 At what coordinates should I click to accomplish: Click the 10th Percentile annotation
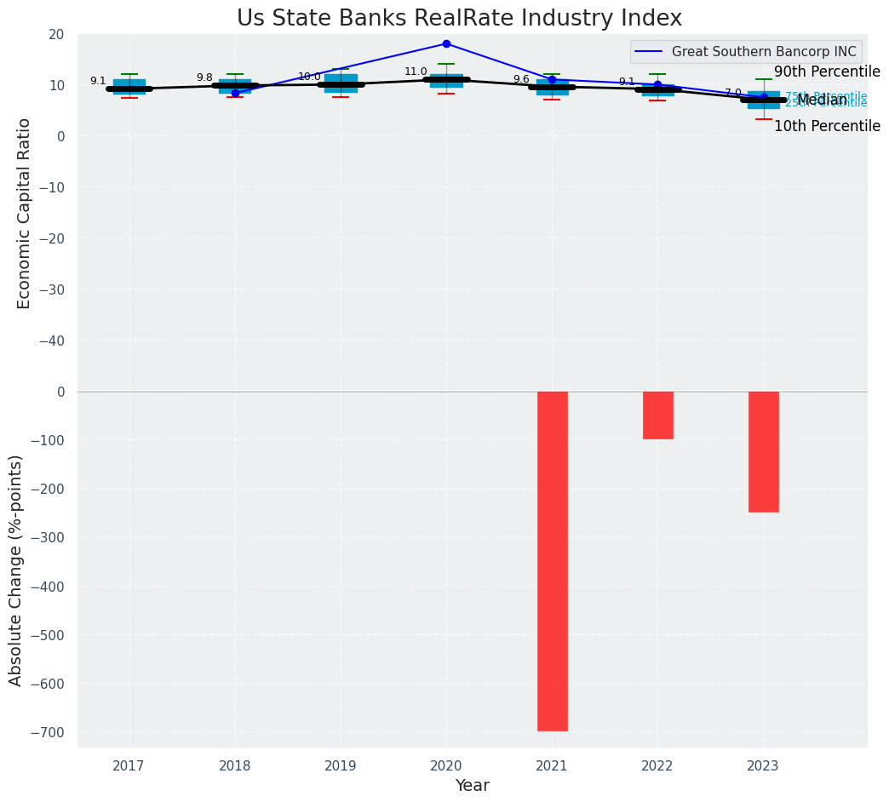[x=826, y=126]
